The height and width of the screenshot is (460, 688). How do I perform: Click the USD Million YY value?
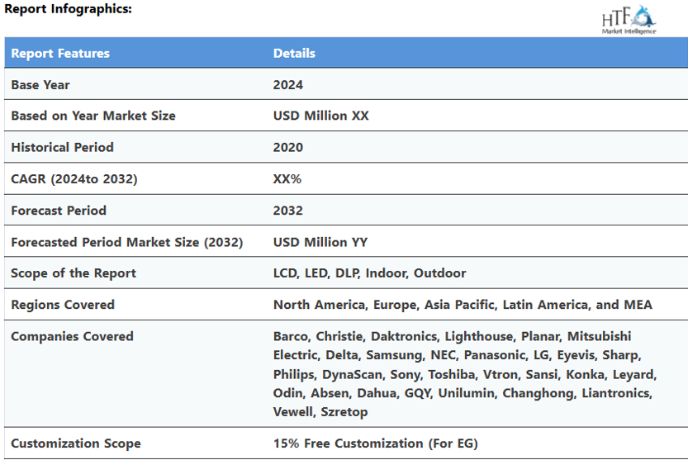point(320,242)
